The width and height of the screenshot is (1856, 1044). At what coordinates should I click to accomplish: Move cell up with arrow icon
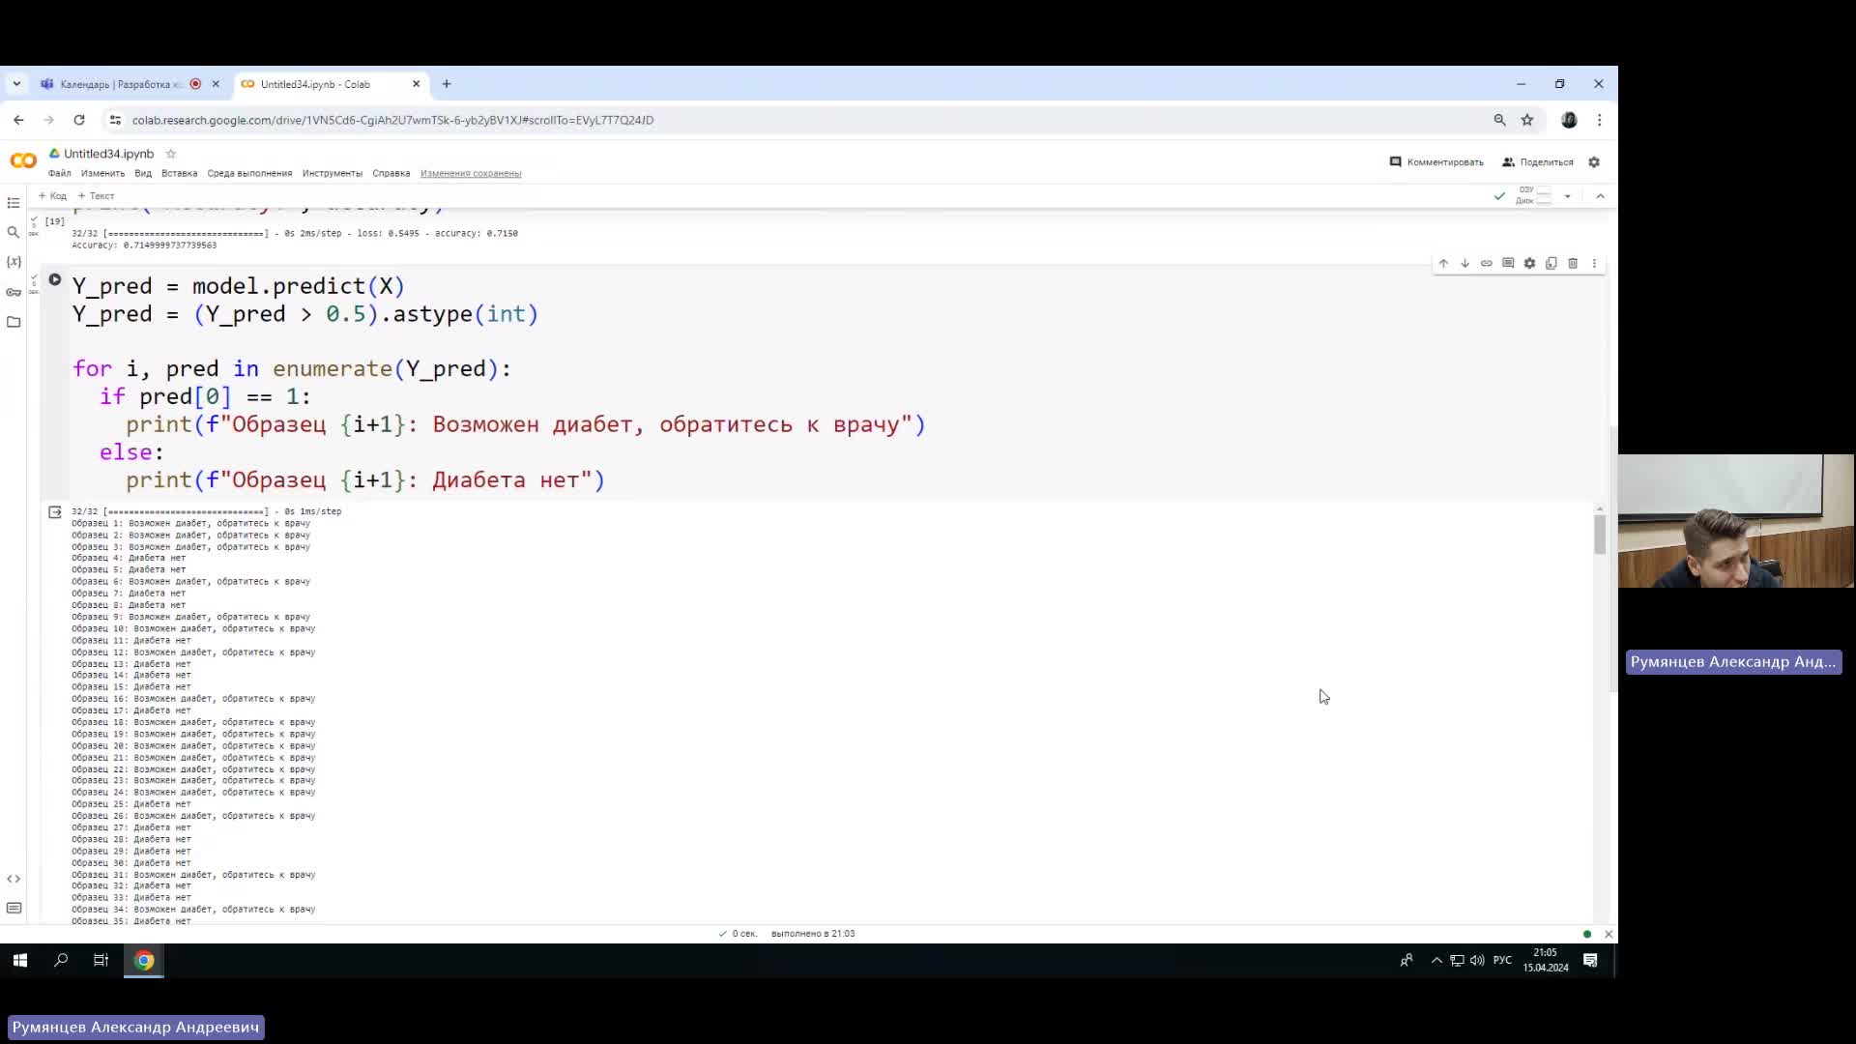(1443, 263)
